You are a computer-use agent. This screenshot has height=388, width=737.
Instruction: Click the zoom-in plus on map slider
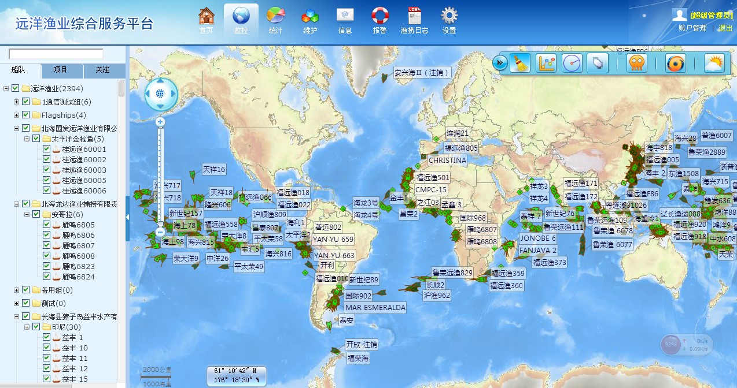click(161, 122)
